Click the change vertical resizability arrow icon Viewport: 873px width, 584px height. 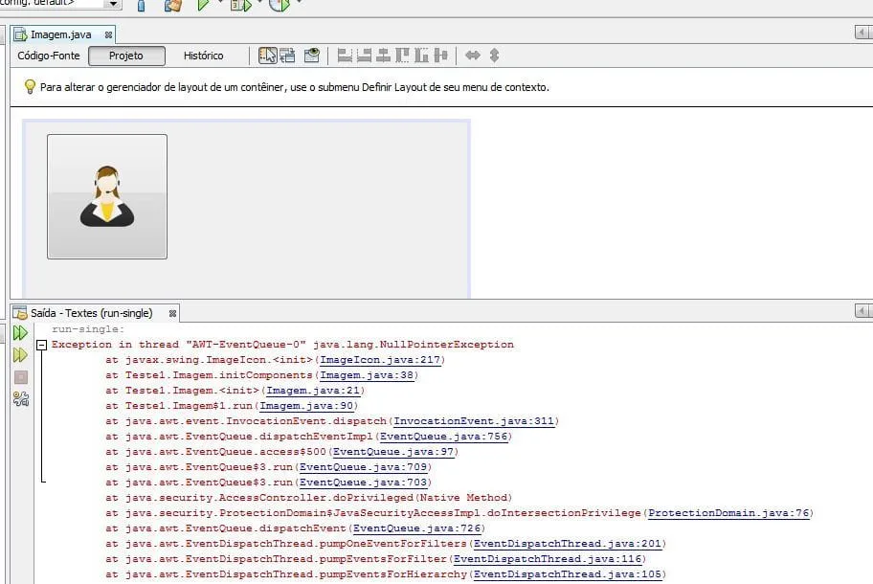[494, 56]
